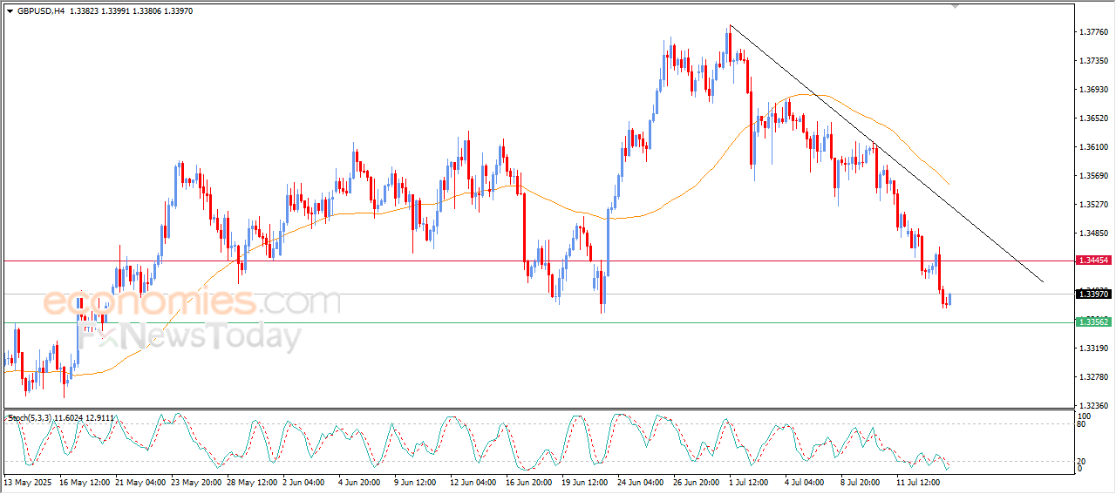Click the 26 Jun 20:00 time label
The image size is (1116, 494).
coord(698,481)
